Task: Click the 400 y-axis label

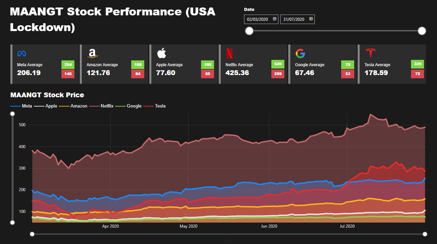Action: pyautogui.click(x=22, y=147)
